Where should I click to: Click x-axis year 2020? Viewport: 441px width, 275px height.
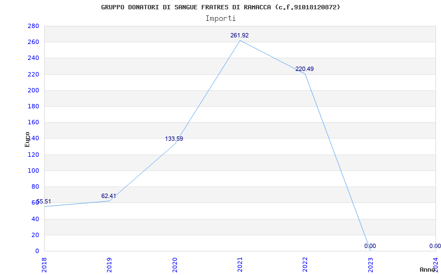click(x=175, y=265)
